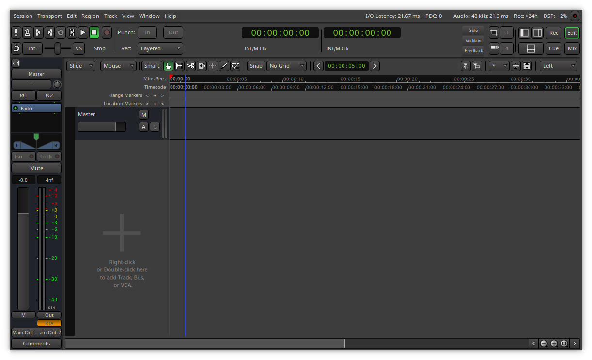The width and height of the screenshot is (592, 360).
Task: Click the shrink tracks icon
Action: pyautogui.click(x=515, y=66)
